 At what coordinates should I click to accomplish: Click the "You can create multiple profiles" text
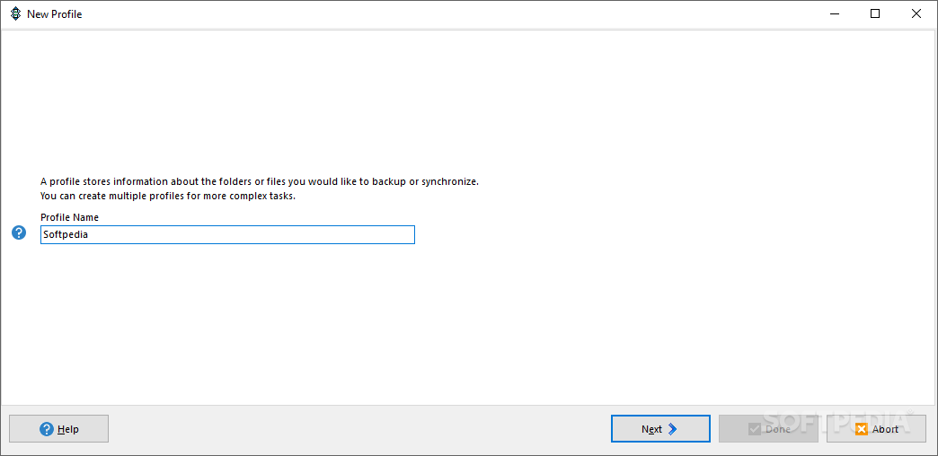click(167, 196)
